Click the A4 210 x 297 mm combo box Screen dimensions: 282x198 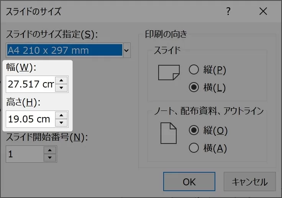coord(64,50)
